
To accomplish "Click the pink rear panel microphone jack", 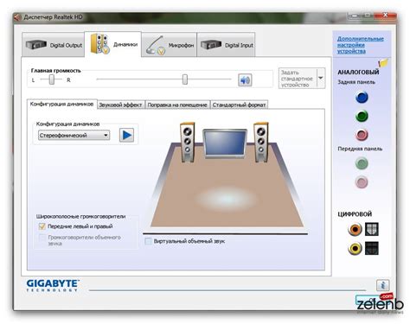I will [362, 135].
